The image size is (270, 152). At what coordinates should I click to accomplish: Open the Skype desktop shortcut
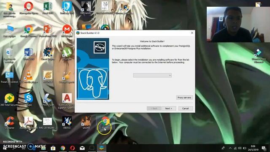click(x=29, y=100)
